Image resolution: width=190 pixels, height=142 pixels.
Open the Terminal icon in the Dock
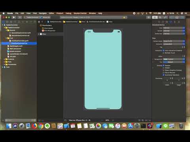click(143, 126)
